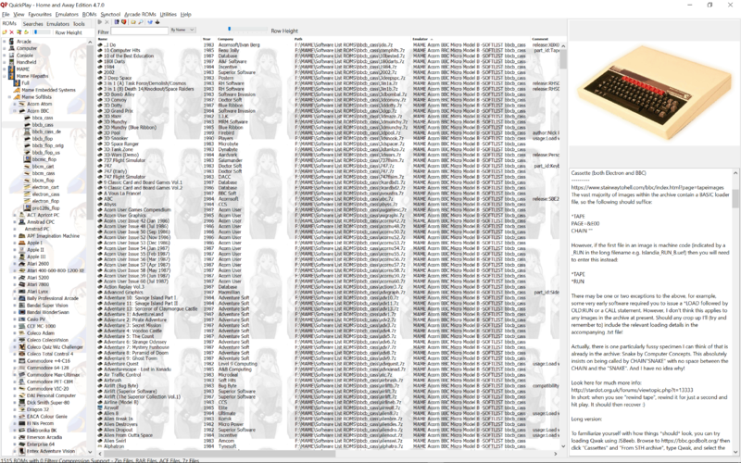Expand the Acorn Atom node
This screenshot has height=463, width=741.
15,104
